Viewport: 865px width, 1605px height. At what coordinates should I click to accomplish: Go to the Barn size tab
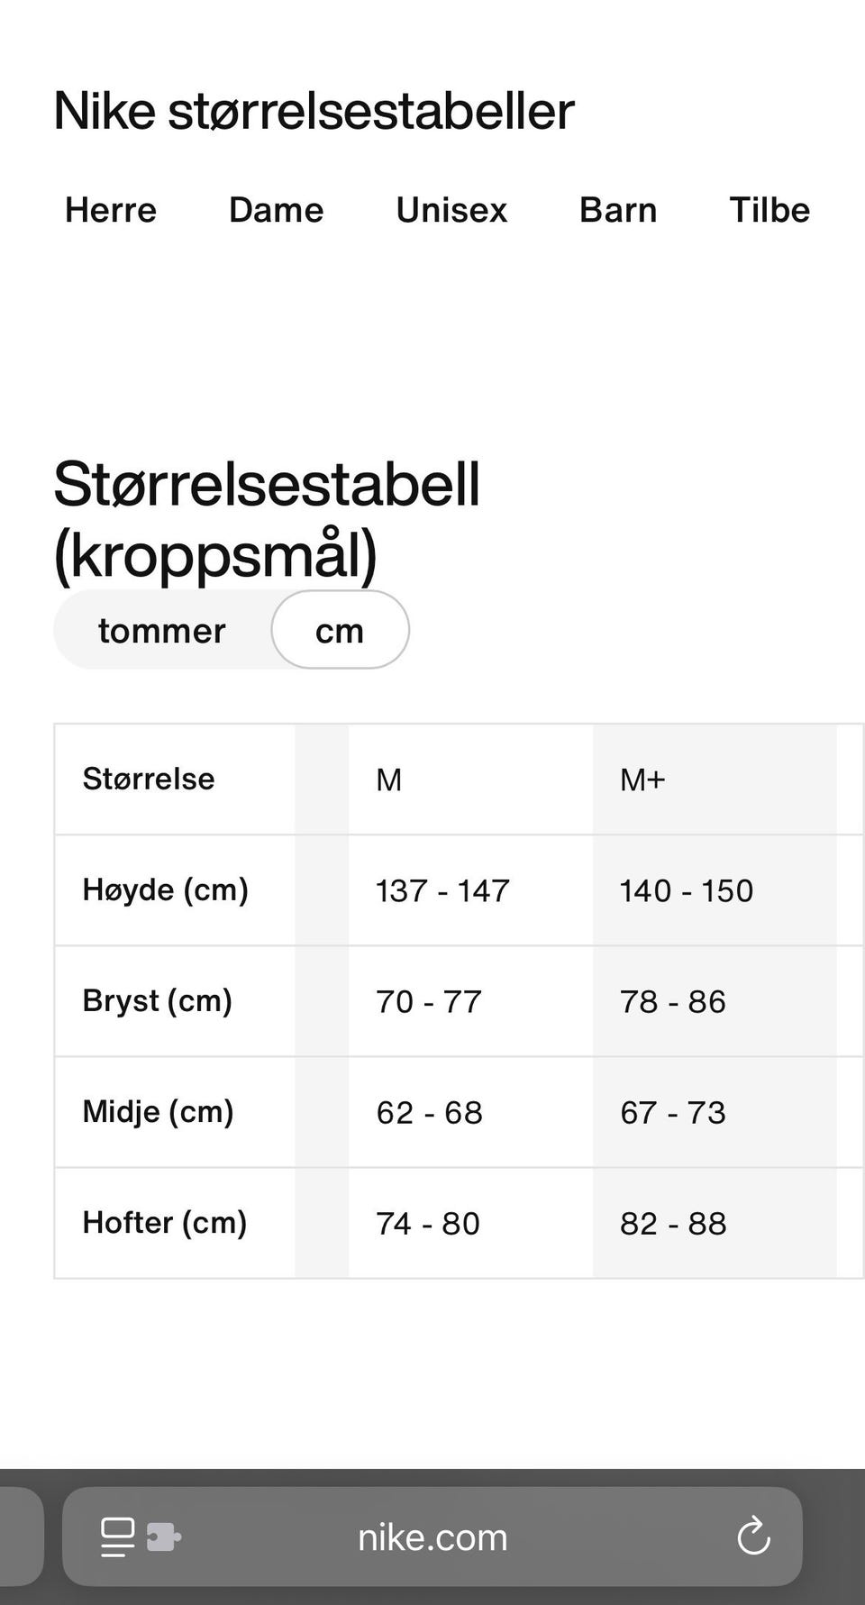[x=618, y=210]
